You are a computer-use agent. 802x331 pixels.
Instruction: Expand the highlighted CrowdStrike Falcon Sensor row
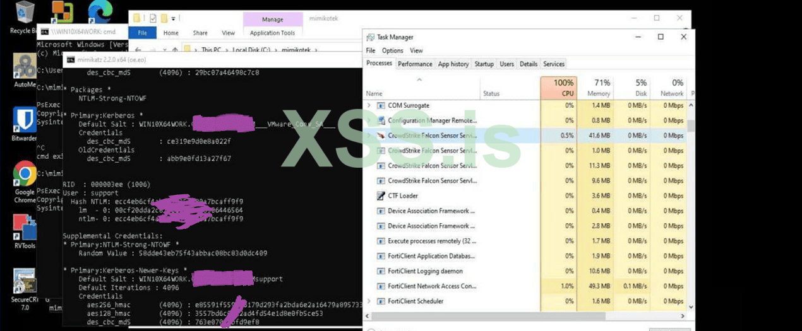(x=369, y=136)
